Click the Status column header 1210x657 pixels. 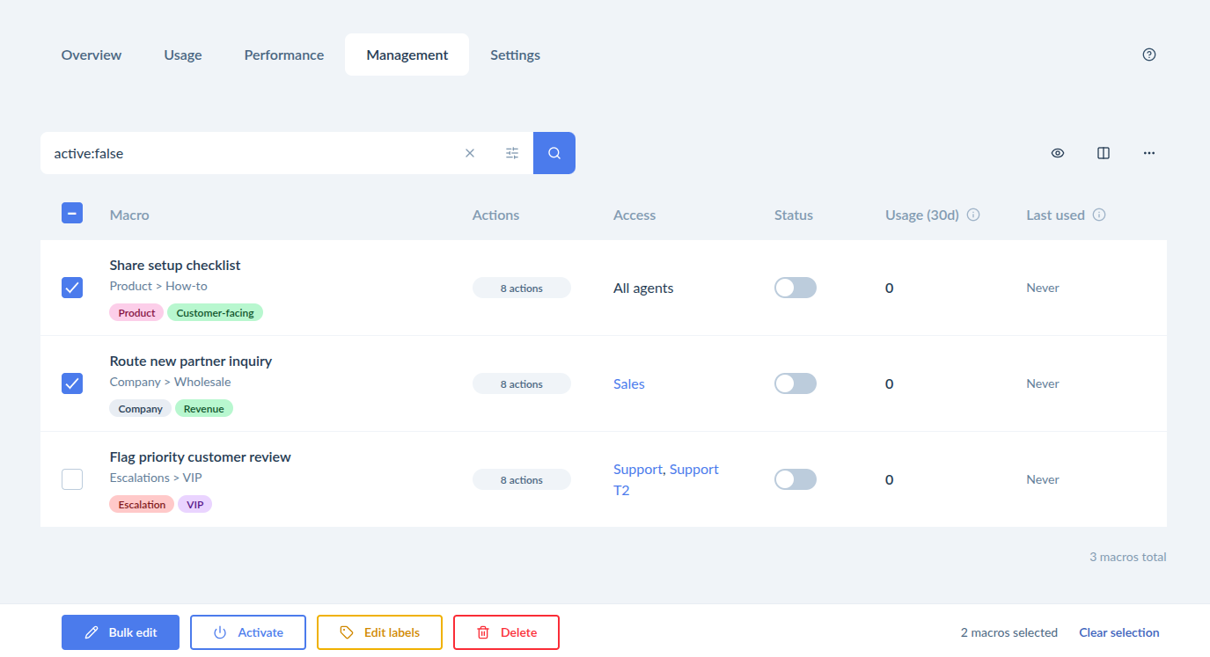point(794,215)
